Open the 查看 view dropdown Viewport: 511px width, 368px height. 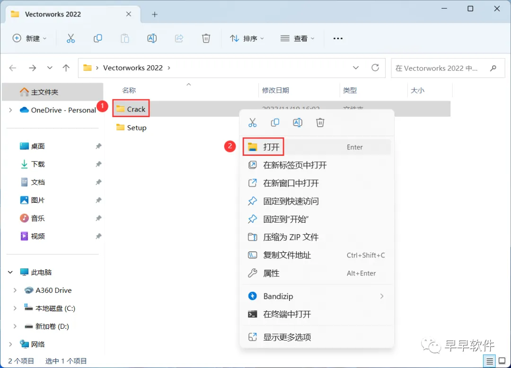coord(297,38)
